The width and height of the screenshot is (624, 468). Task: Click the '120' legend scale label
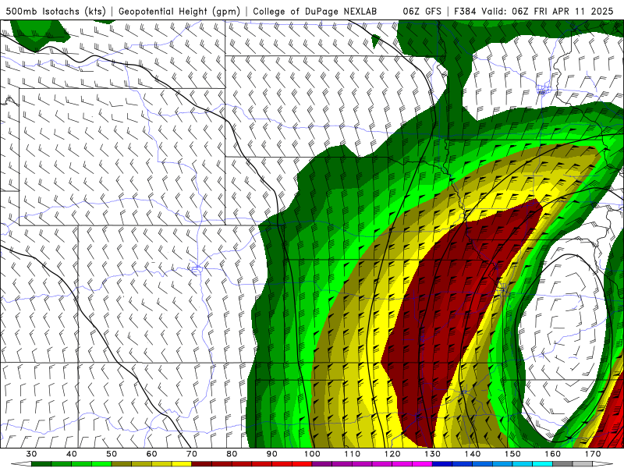pyautogui.click(x=392, y=454)
